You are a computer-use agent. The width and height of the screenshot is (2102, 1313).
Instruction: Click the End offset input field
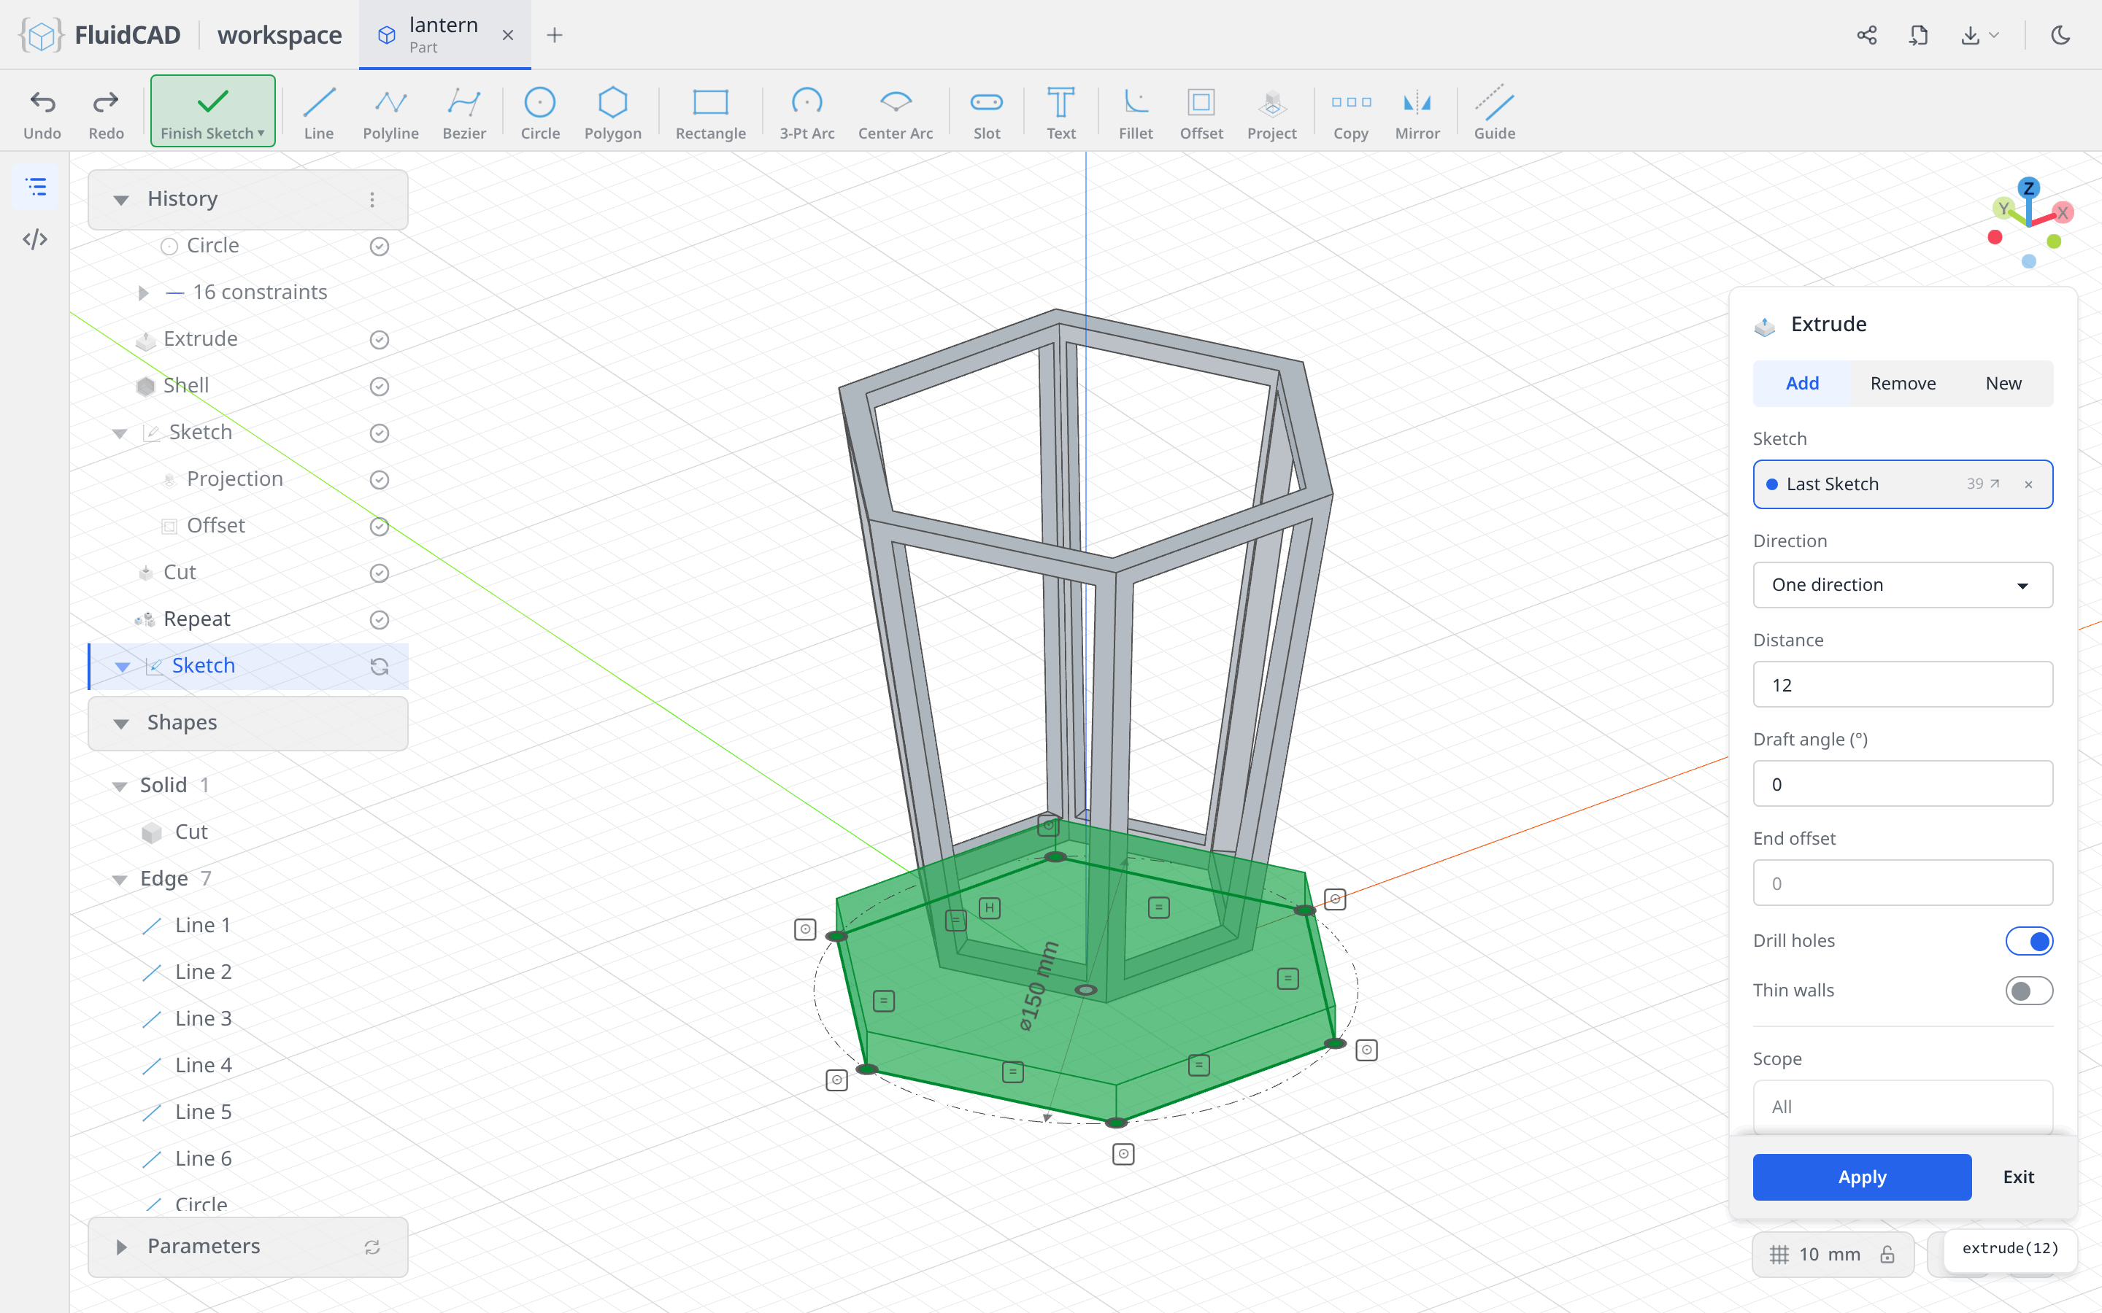[x=1902, y=883]
